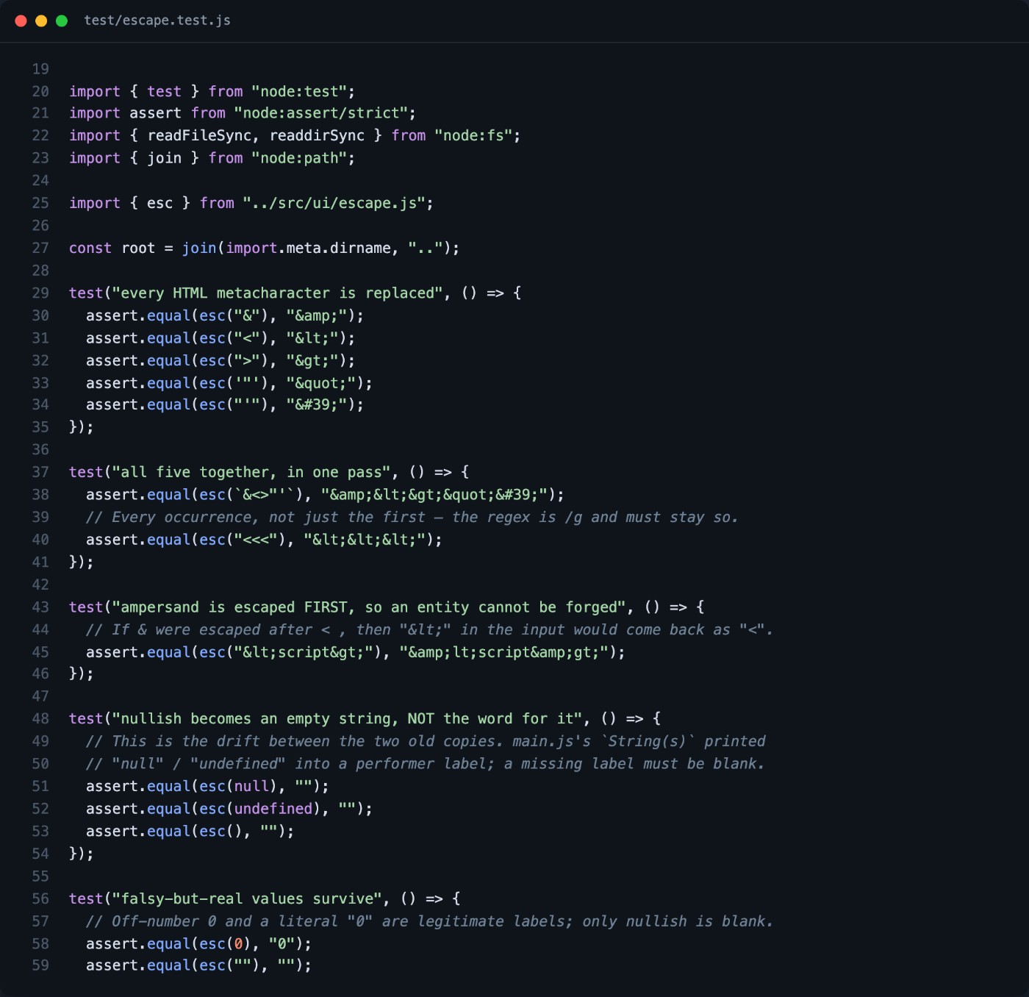Click the test name "falsy-but-real values survive"
The width and height of the screenshot is (1029, 997).
pyautogui.click(x=247, y=898)
